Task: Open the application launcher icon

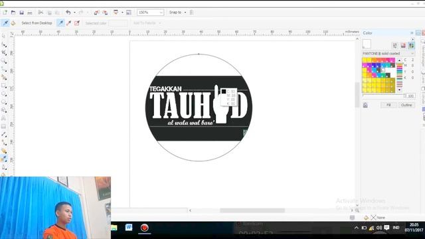Action: pos(116,13)
